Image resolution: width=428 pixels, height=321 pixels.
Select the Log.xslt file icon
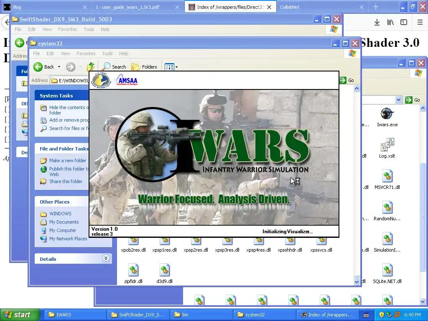tap(387, 145)
